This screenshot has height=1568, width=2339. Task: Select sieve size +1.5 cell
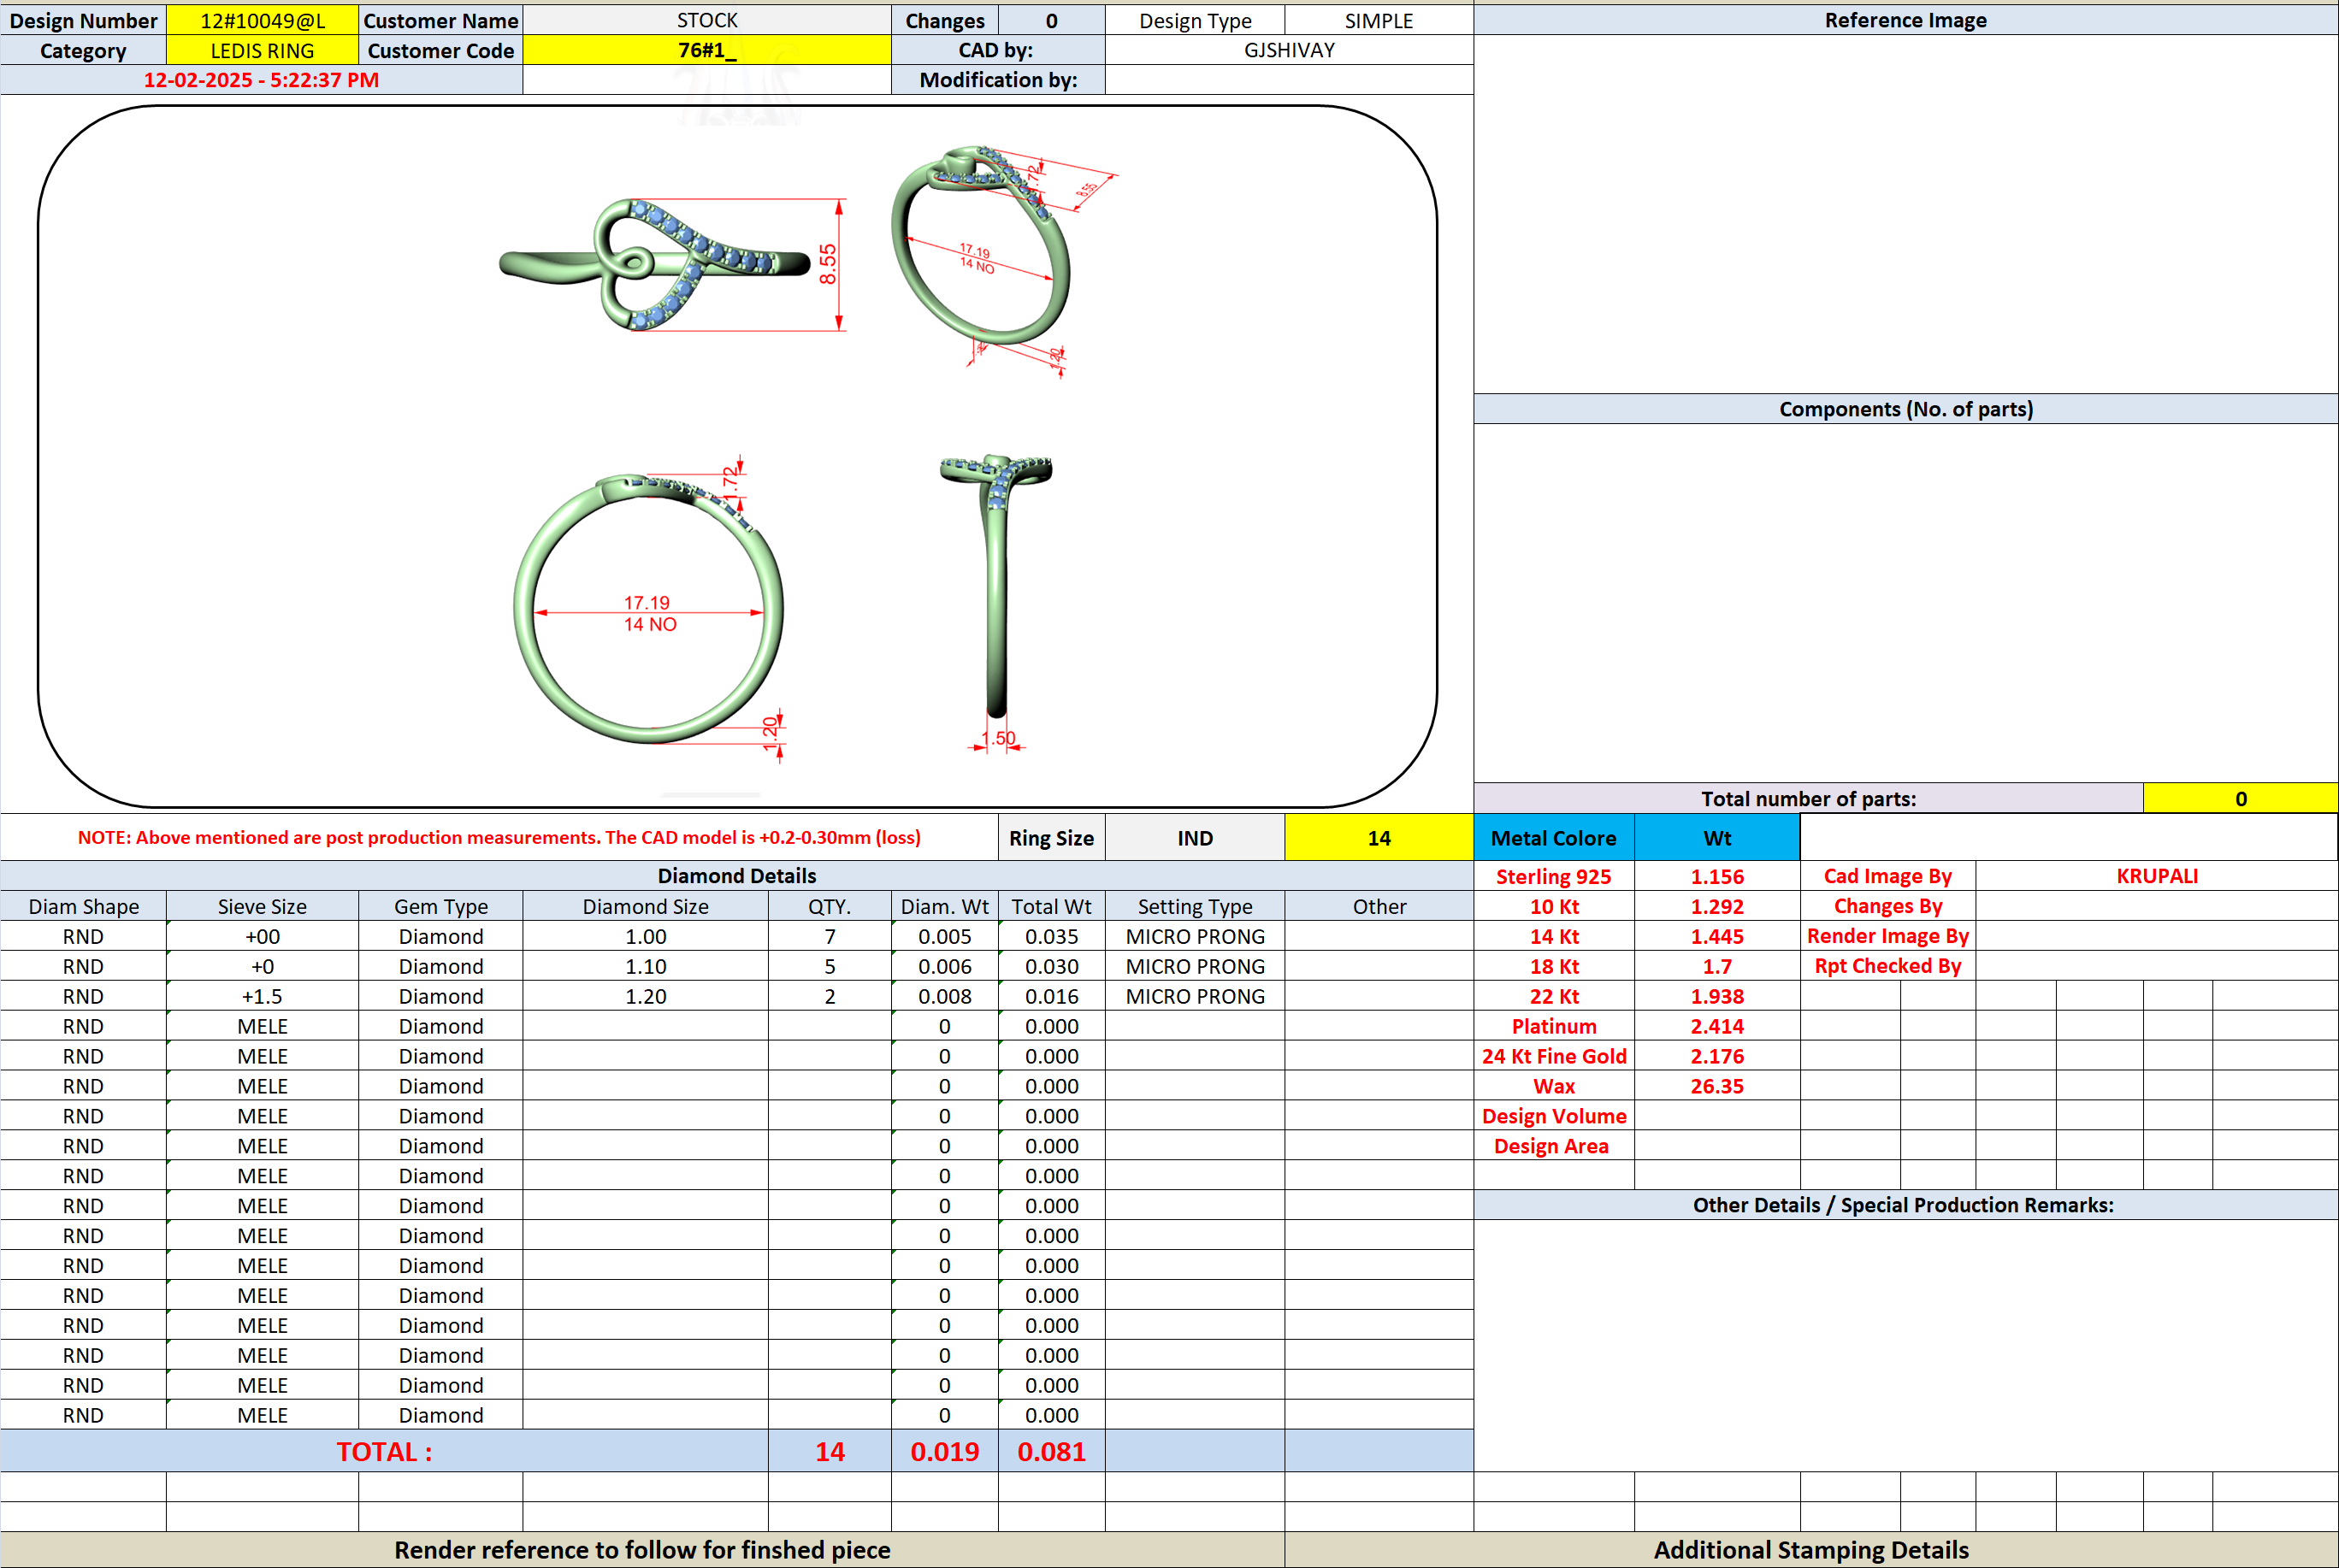pyautogui.click(x=262, y=996)
